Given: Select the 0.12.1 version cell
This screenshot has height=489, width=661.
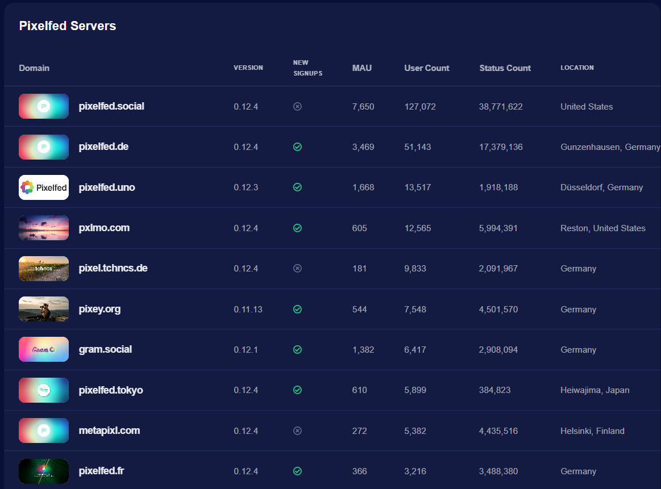Looking at the screenshot, I should coord(246,350).
